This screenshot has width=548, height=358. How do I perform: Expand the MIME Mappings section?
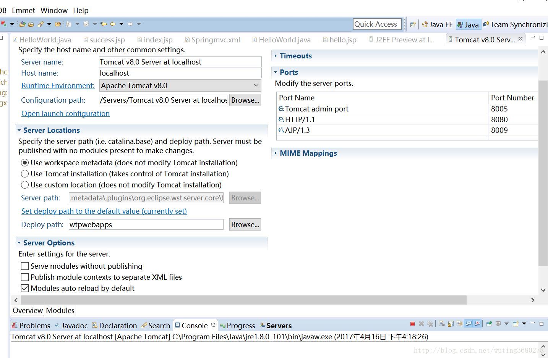coord(276,153)
